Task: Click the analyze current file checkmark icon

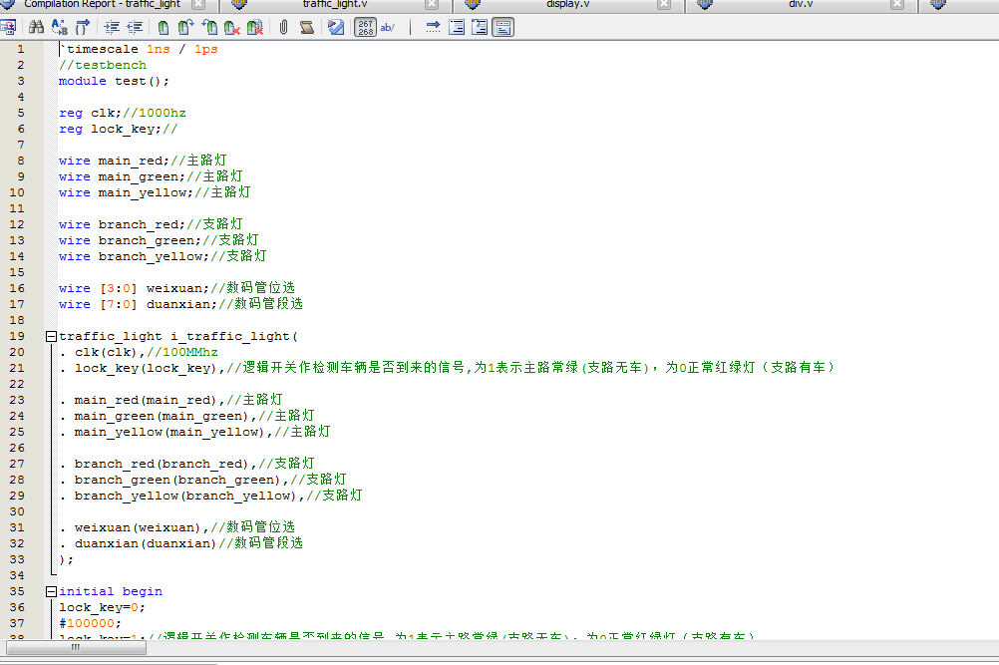Action: 336,27
